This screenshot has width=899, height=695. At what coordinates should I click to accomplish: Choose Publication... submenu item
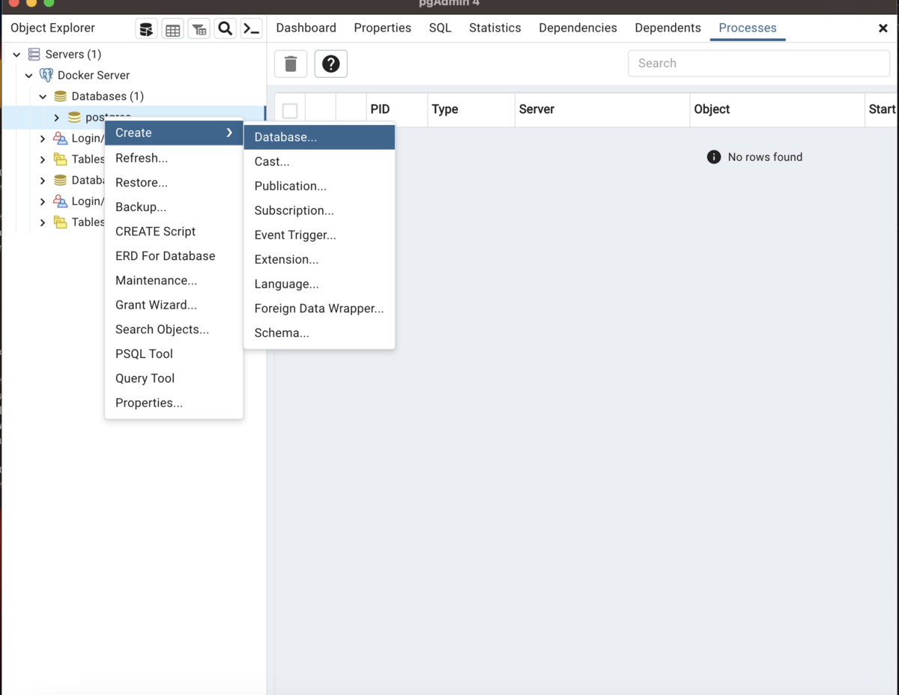pos(319,186)
